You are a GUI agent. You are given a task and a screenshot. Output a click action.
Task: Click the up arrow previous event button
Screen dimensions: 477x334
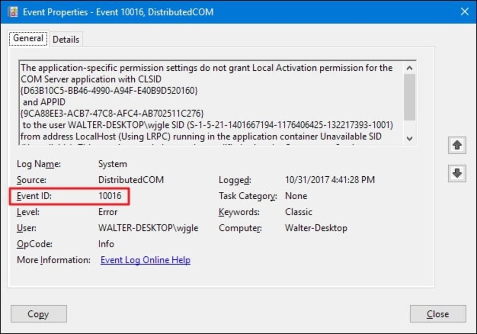click(457, 145)
